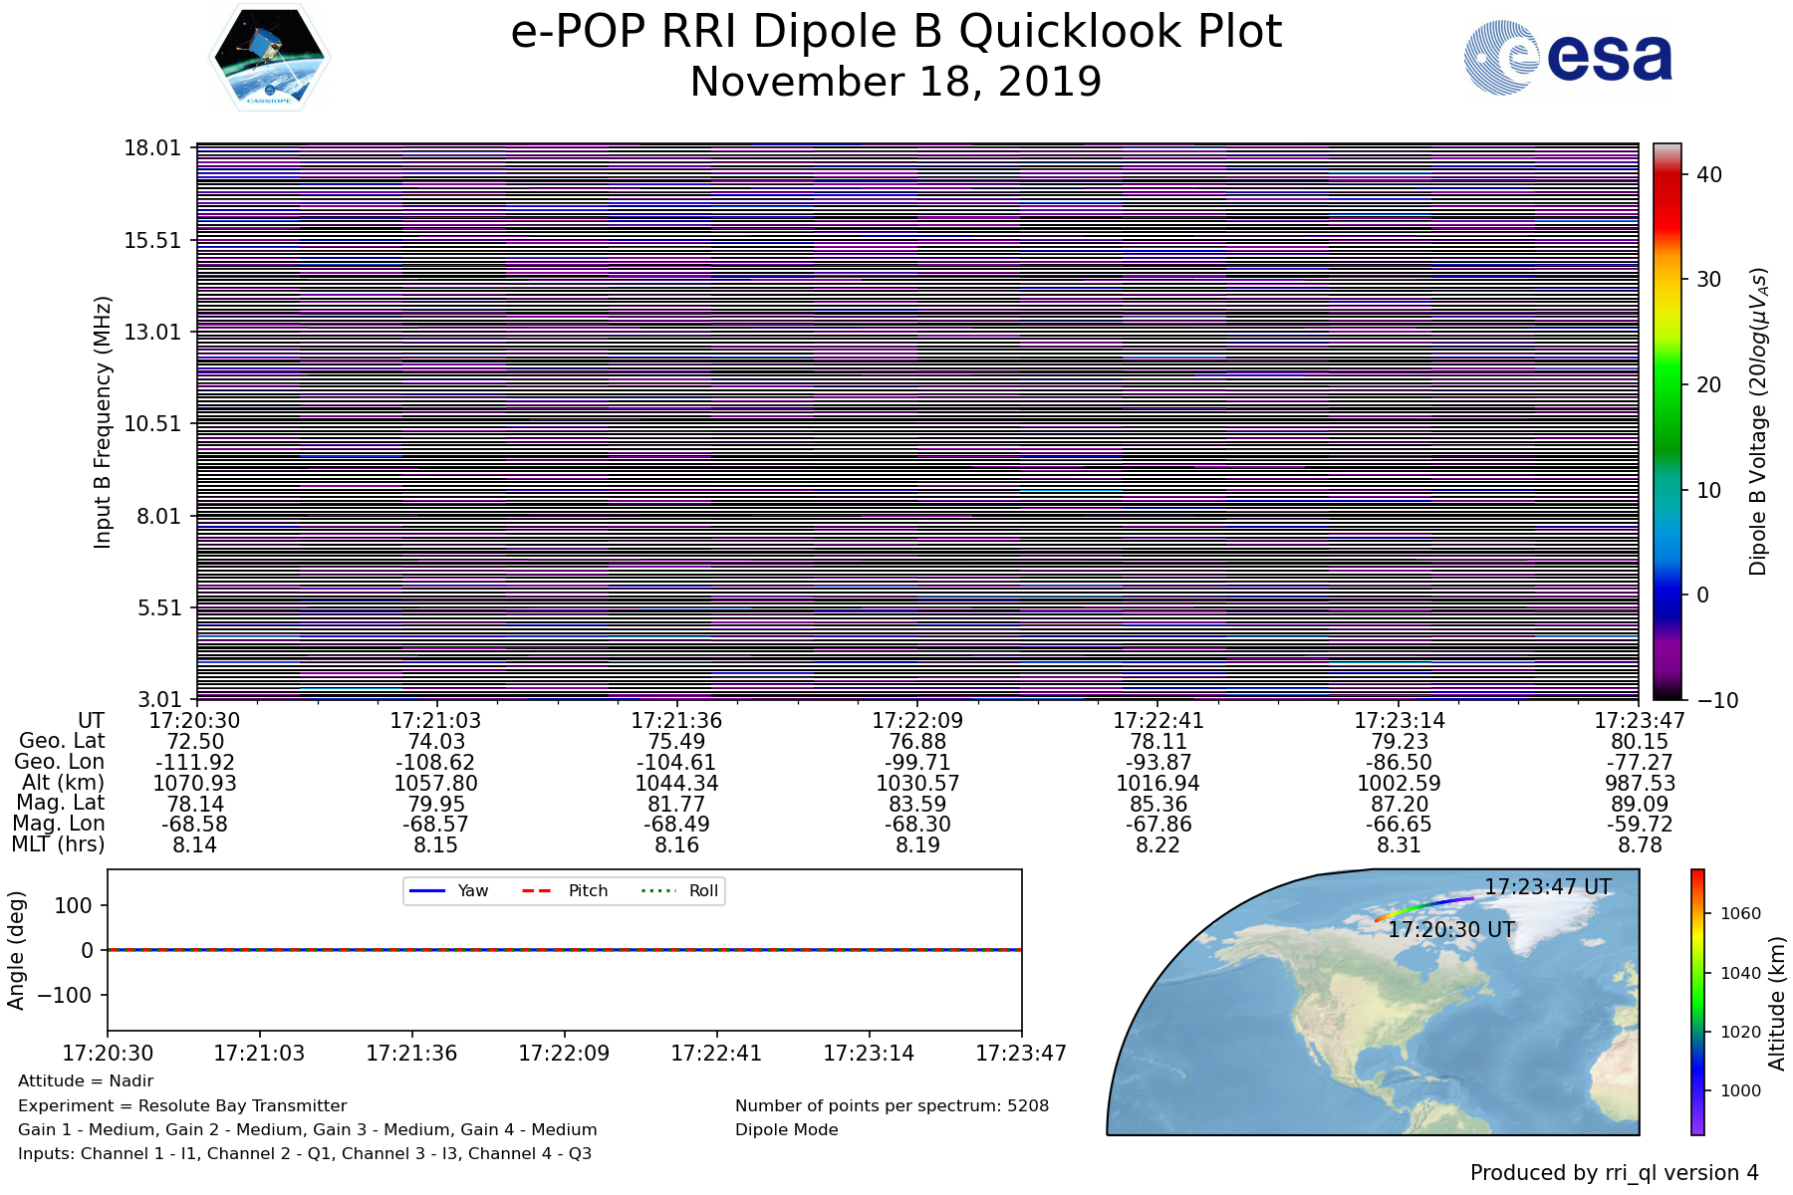Click the 'Produced by rri_ql version 4' text
Viewport: 1793px width, 1195px height.
pyautogui.click(x=1614, y=1173)
